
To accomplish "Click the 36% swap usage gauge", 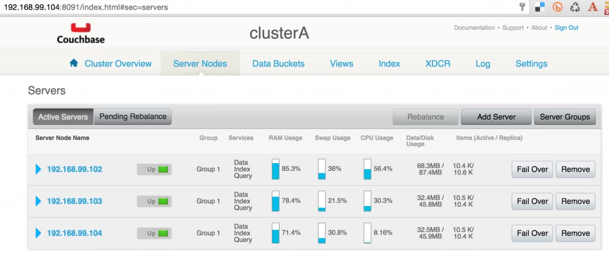I will tap(322, 169).
